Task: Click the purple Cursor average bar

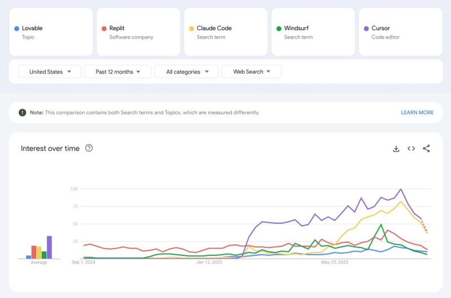Action: click(x=49, y=247)
